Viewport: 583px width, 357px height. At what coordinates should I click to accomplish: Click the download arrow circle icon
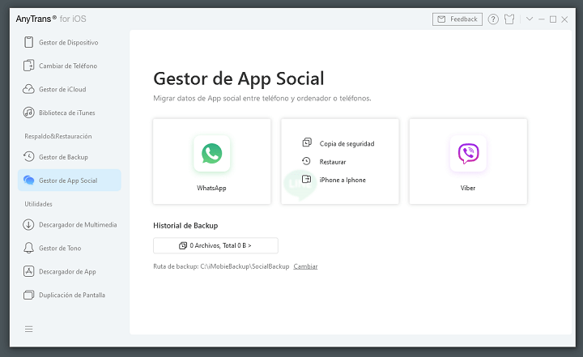point(28,224)
